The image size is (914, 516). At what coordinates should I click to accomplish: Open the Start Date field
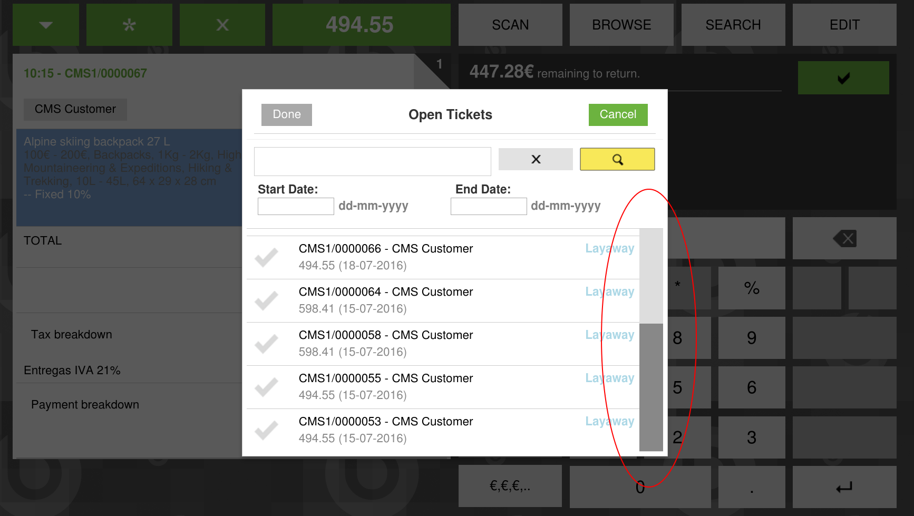tap(295, 206)
